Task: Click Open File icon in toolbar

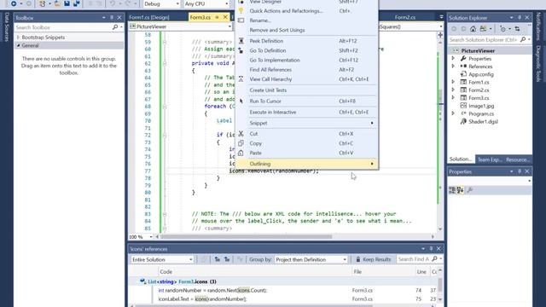Action: pyautogui.click(x=57, y=3)
